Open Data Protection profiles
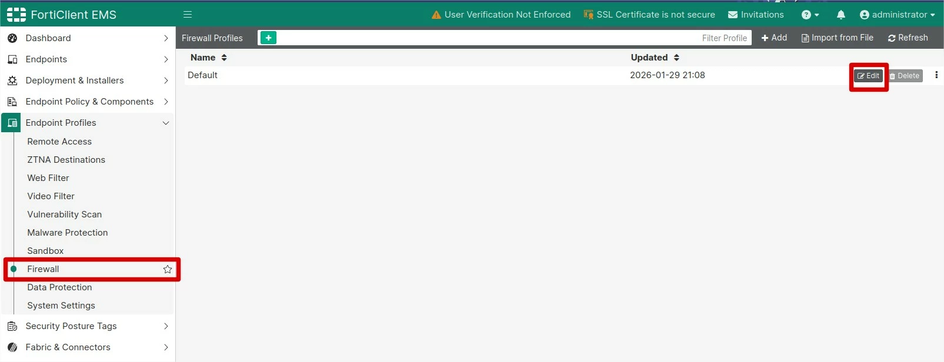 [x=59, y=287]
